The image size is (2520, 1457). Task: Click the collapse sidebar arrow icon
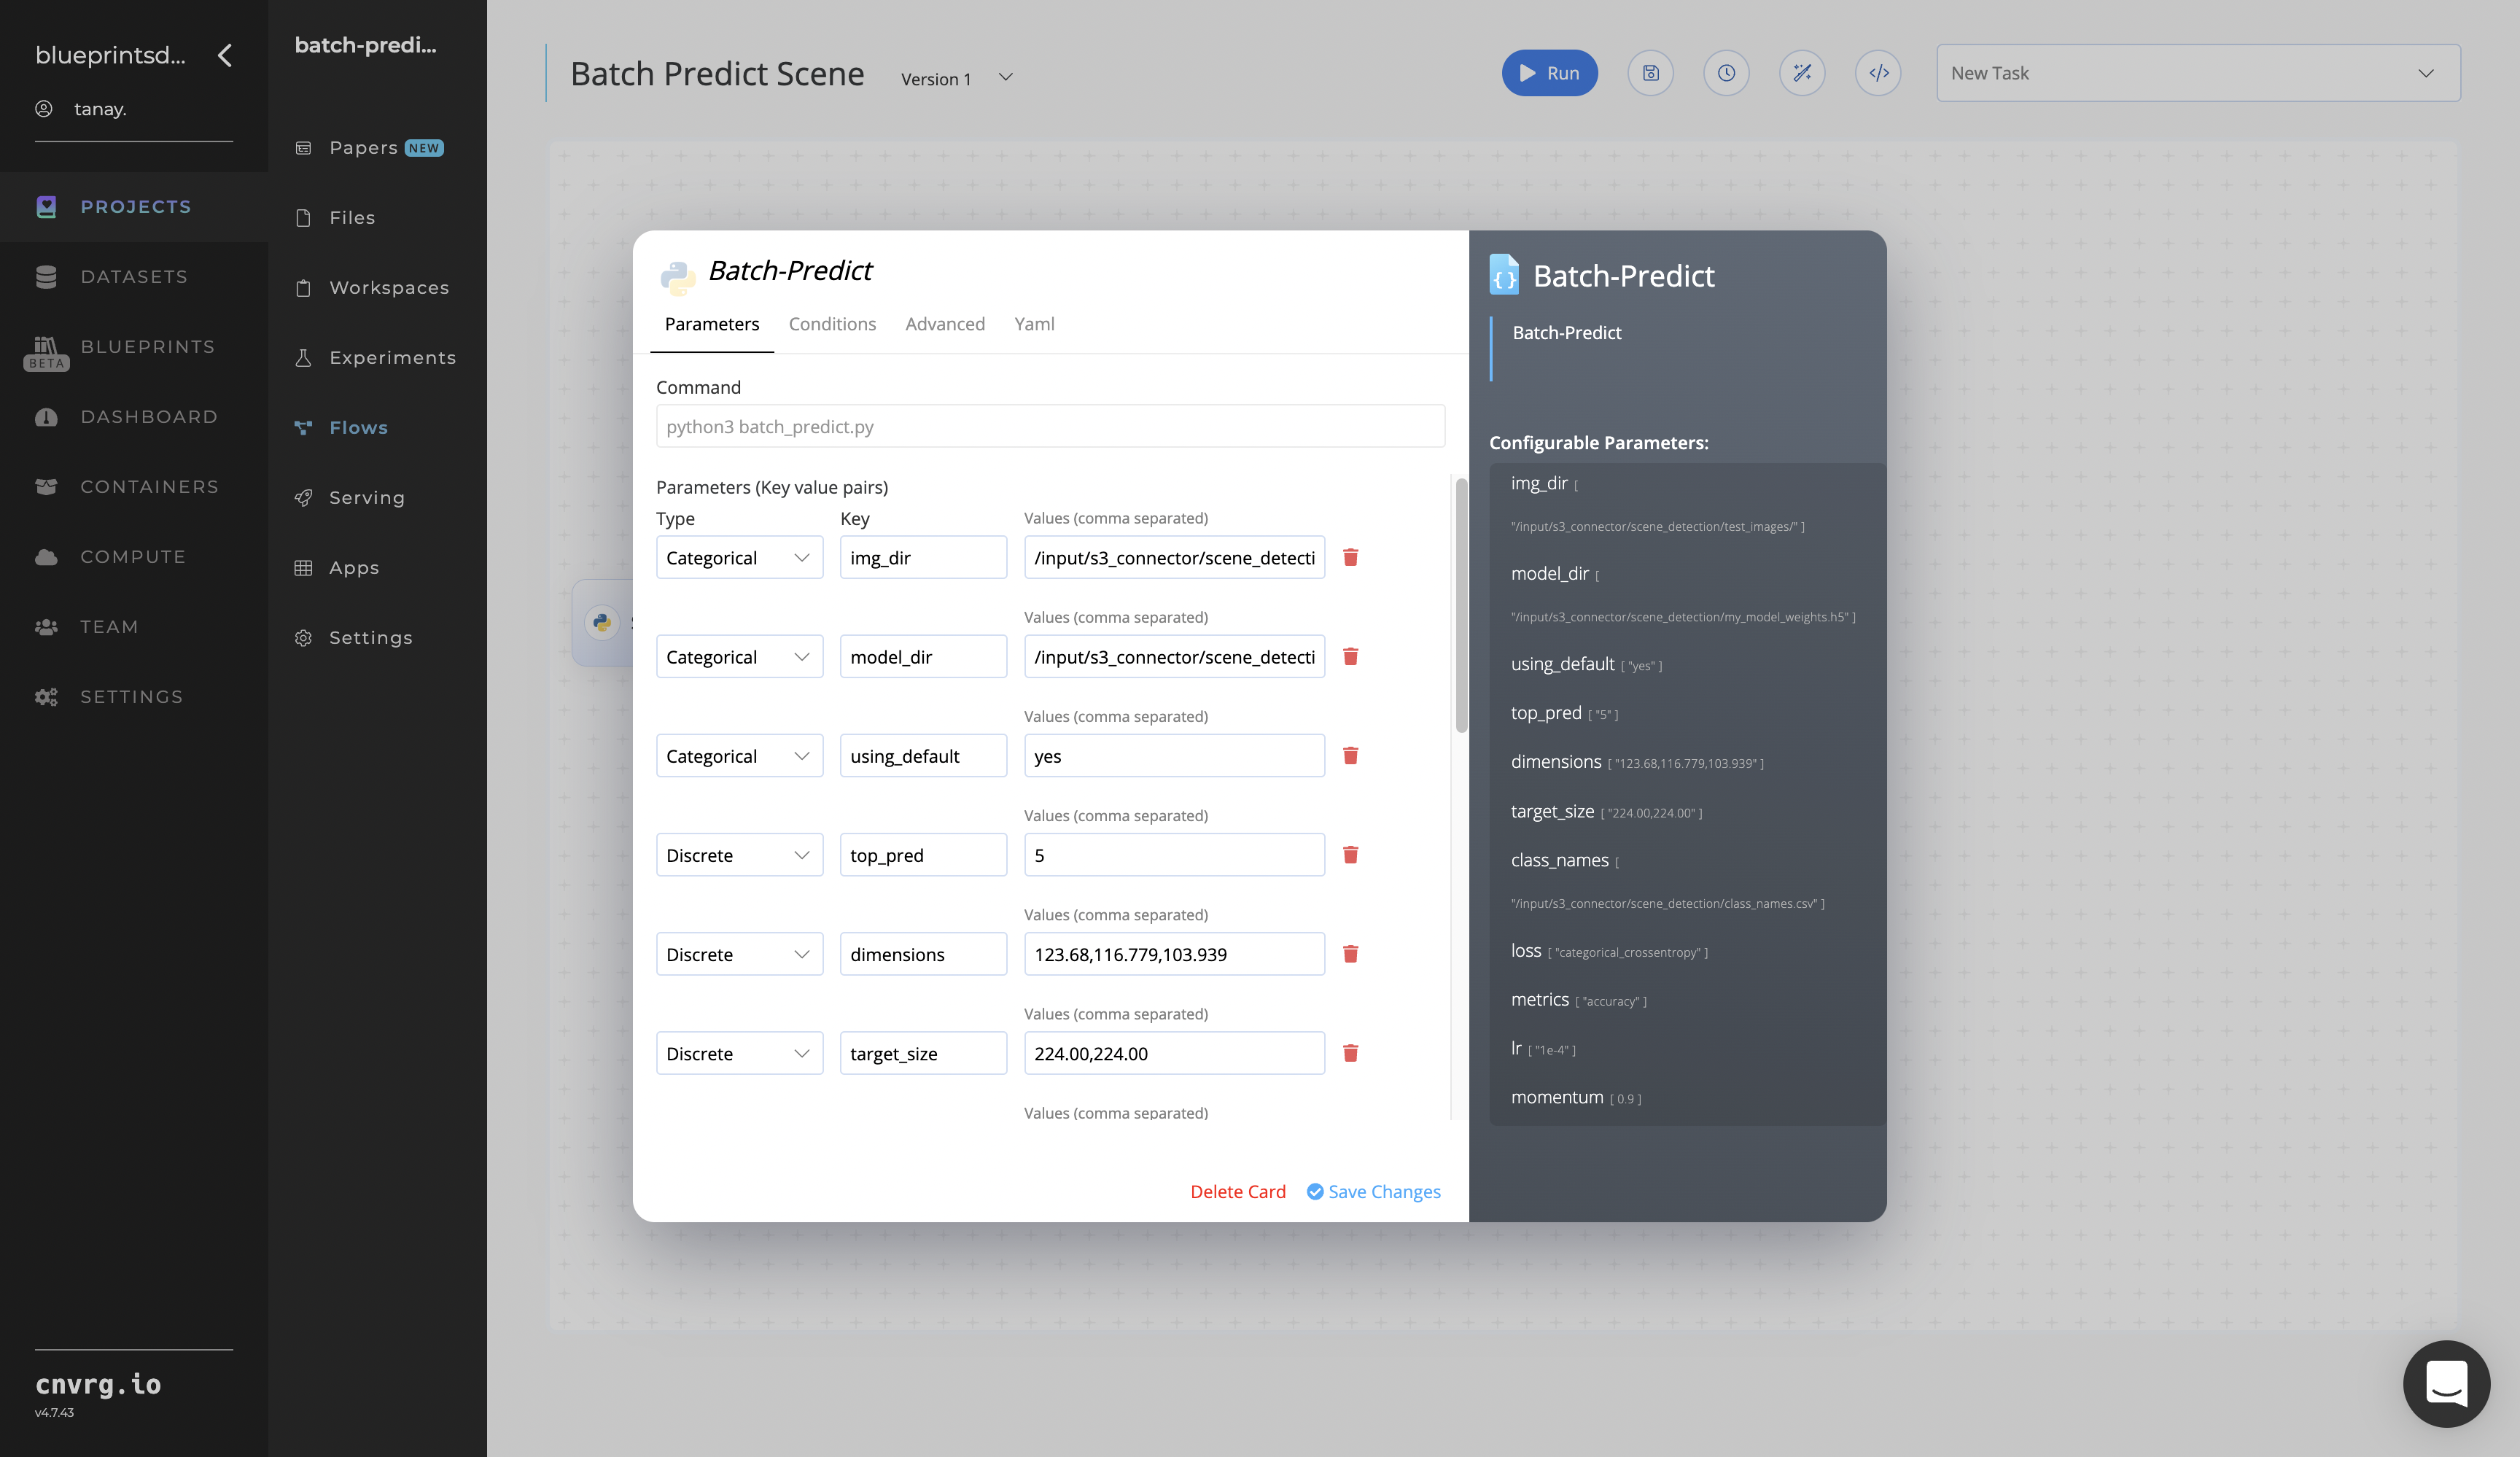point(224,55)
